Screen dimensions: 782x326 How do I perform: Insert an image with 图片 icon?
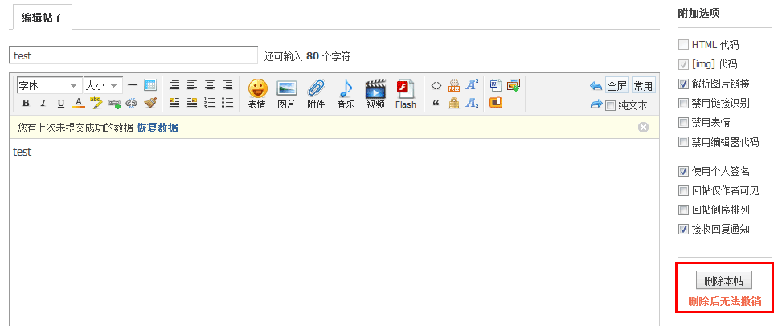point(286,93)
